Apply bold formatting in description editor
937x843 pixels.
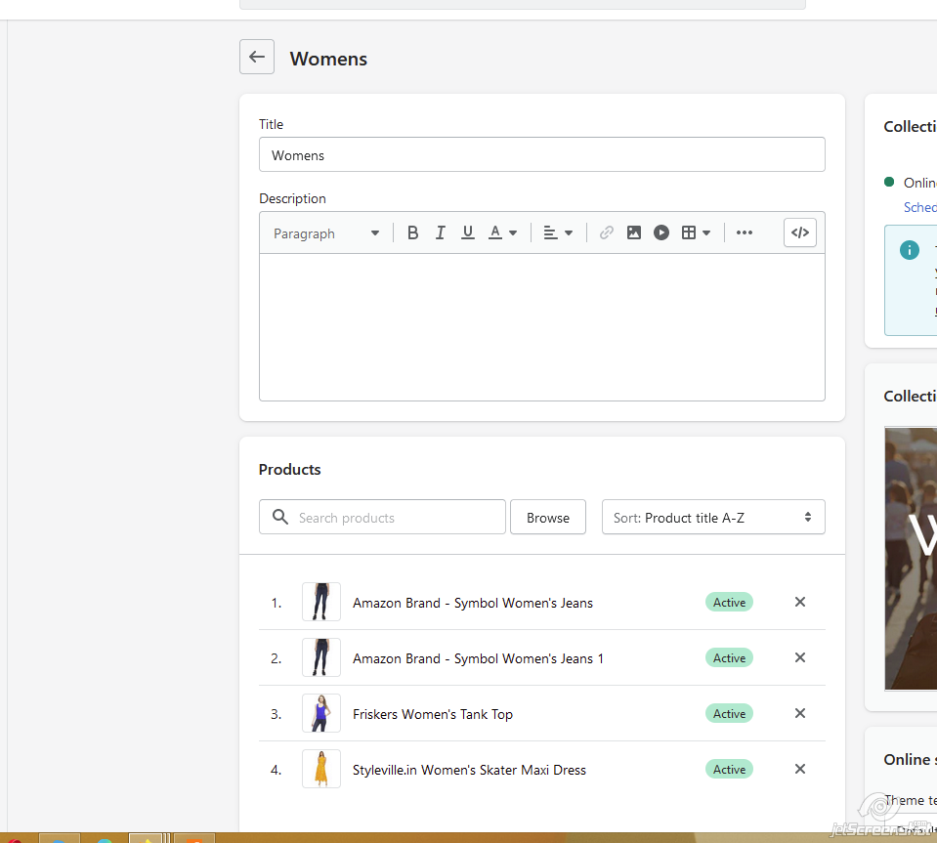(412, 232)
